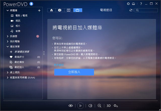
Task: Open the volume speaker control
Action: pos(90,106)
